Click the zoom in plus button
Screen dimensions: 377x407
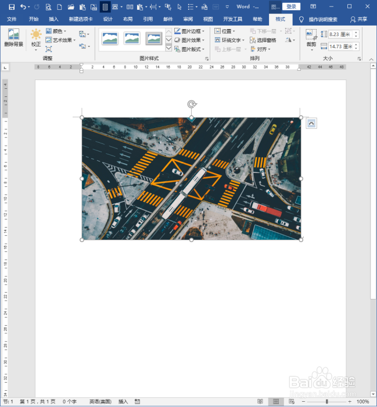click(x=350, y=402)
